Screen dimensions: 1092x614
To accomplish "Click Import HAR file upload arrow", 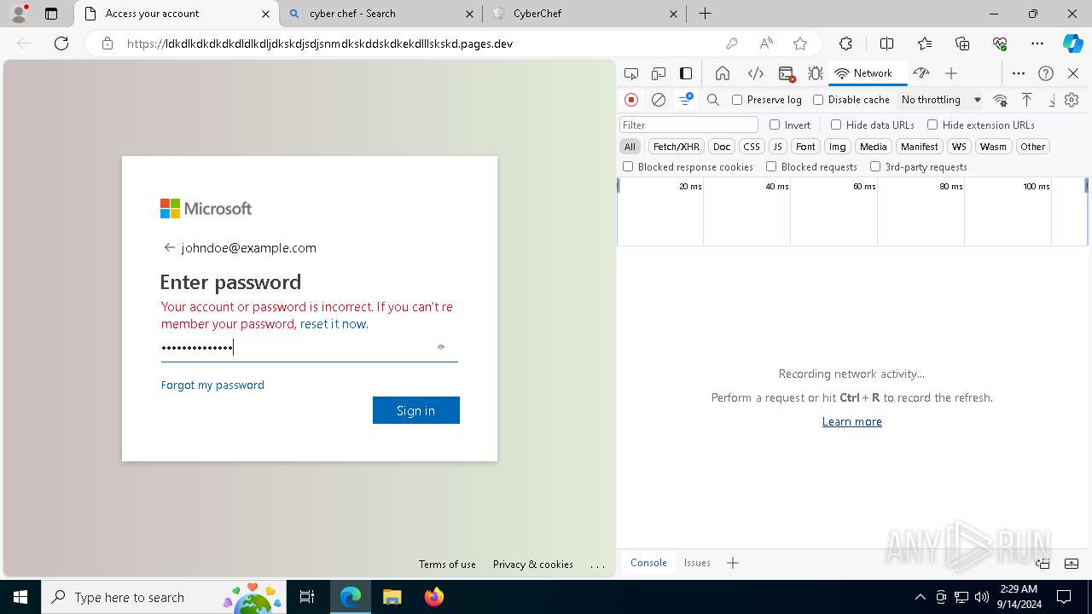I will [x=1026, y=100].
